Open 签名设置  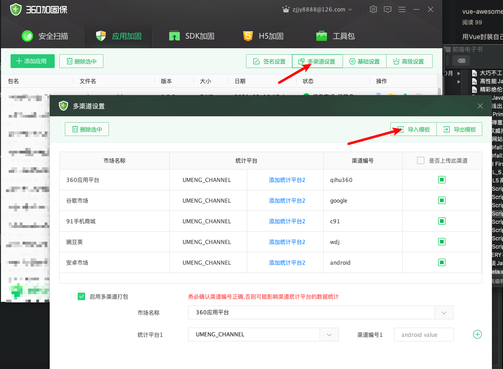(269, 61)
